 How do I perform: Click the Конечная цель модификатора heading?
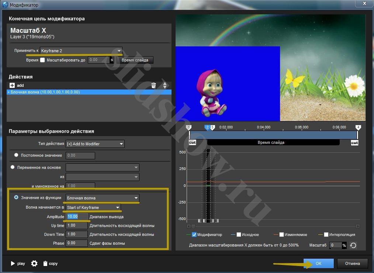click(47, 18)
